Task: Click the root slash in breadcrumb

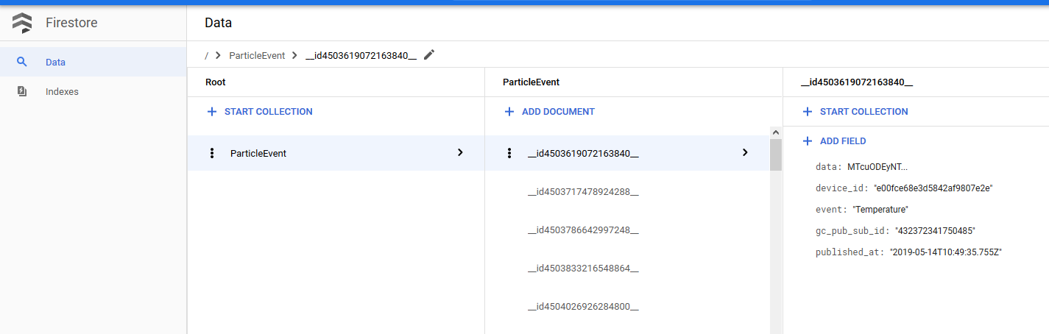Action: 207,55
